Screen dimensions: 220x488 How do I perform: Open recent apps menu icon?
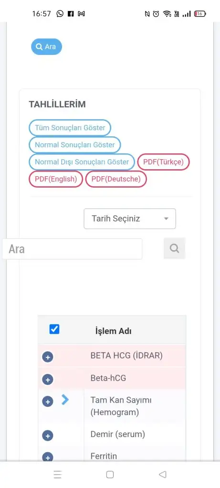[x=57, y=474]
